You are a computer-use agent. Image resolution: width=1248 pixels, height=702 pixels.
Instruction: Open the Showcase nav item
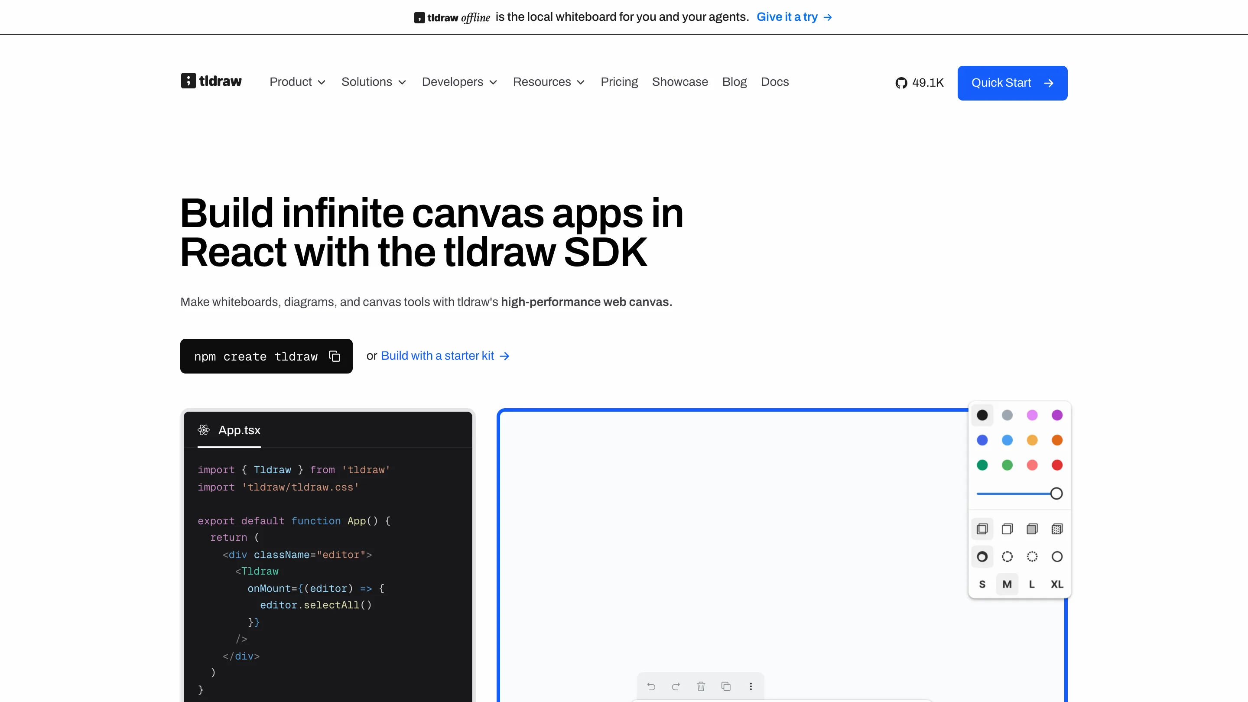point(680,82)
